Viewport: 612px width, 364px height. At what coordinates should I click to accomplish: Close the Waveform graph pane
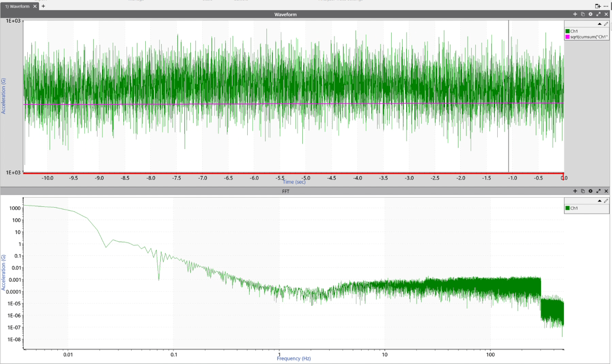pos(606,14)
